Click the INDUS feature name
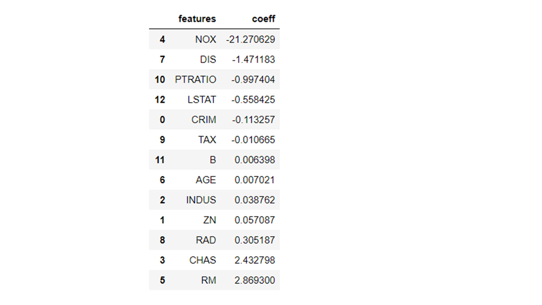 [x=201, y=200]
